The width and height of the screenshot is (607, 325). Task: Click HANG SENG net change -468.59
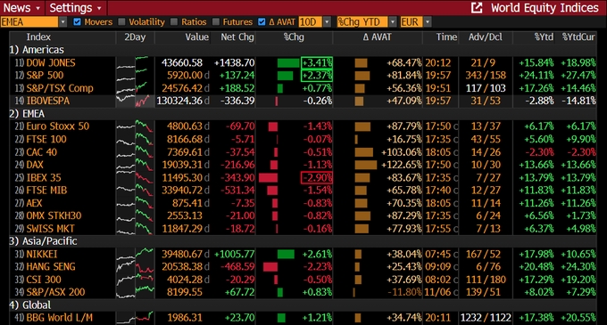(x=237, y=267)
